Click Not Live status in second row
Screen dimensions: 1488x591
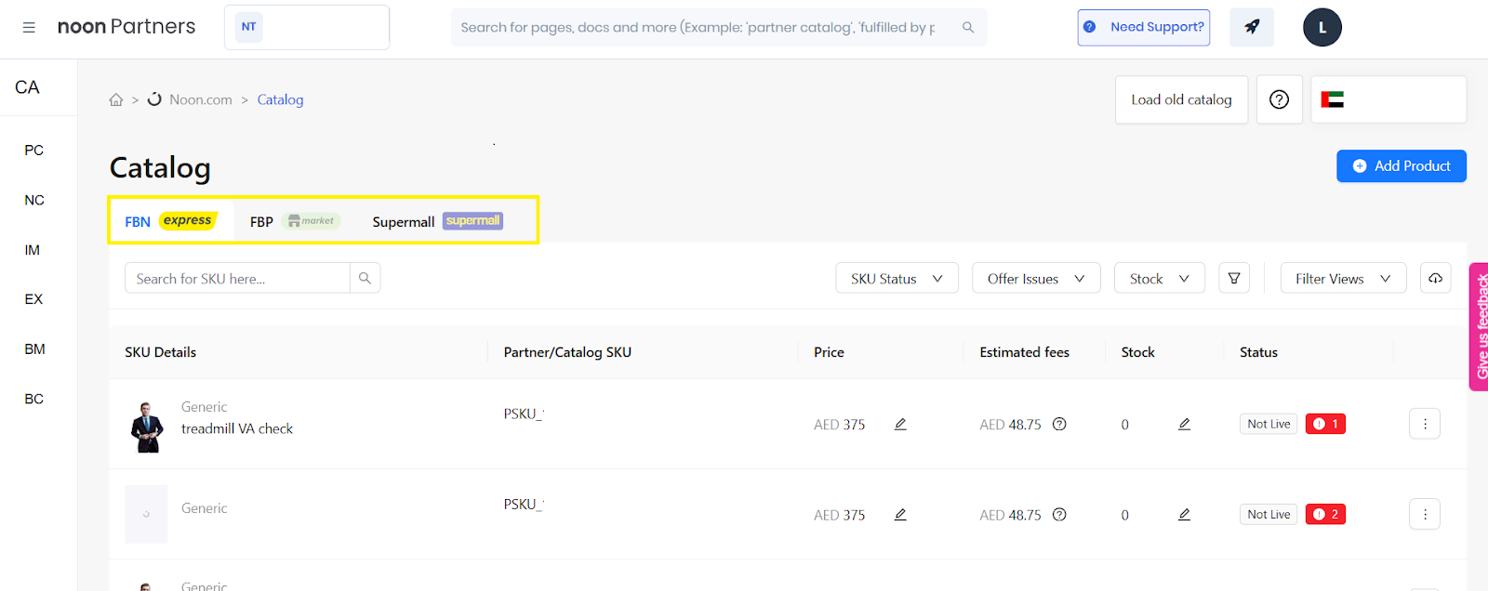pos(1269,514)
